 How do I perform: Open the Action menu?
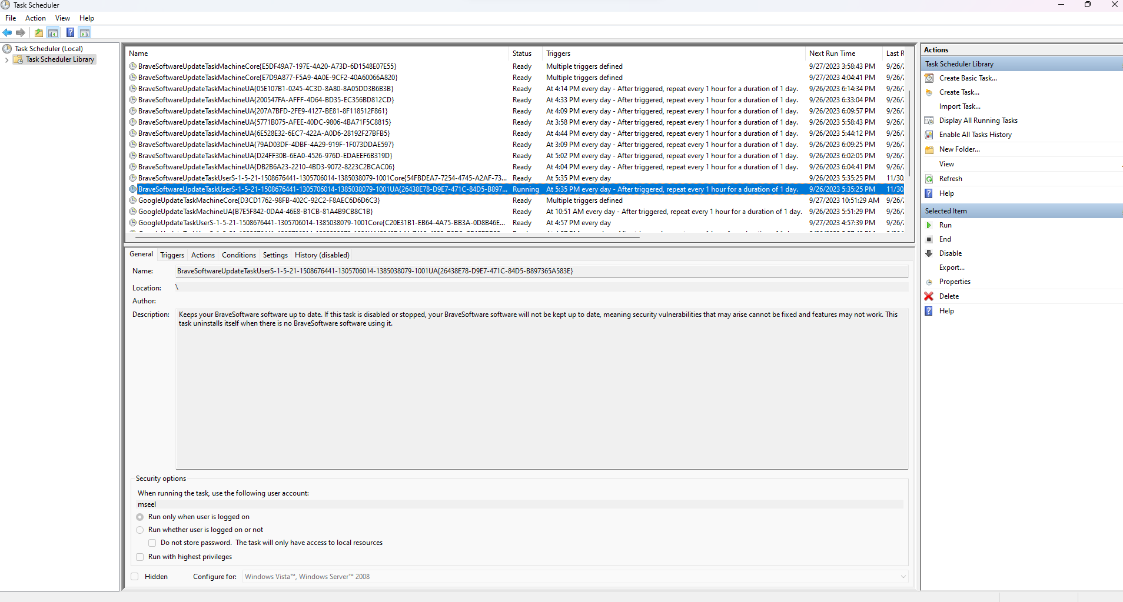point(35,18)
